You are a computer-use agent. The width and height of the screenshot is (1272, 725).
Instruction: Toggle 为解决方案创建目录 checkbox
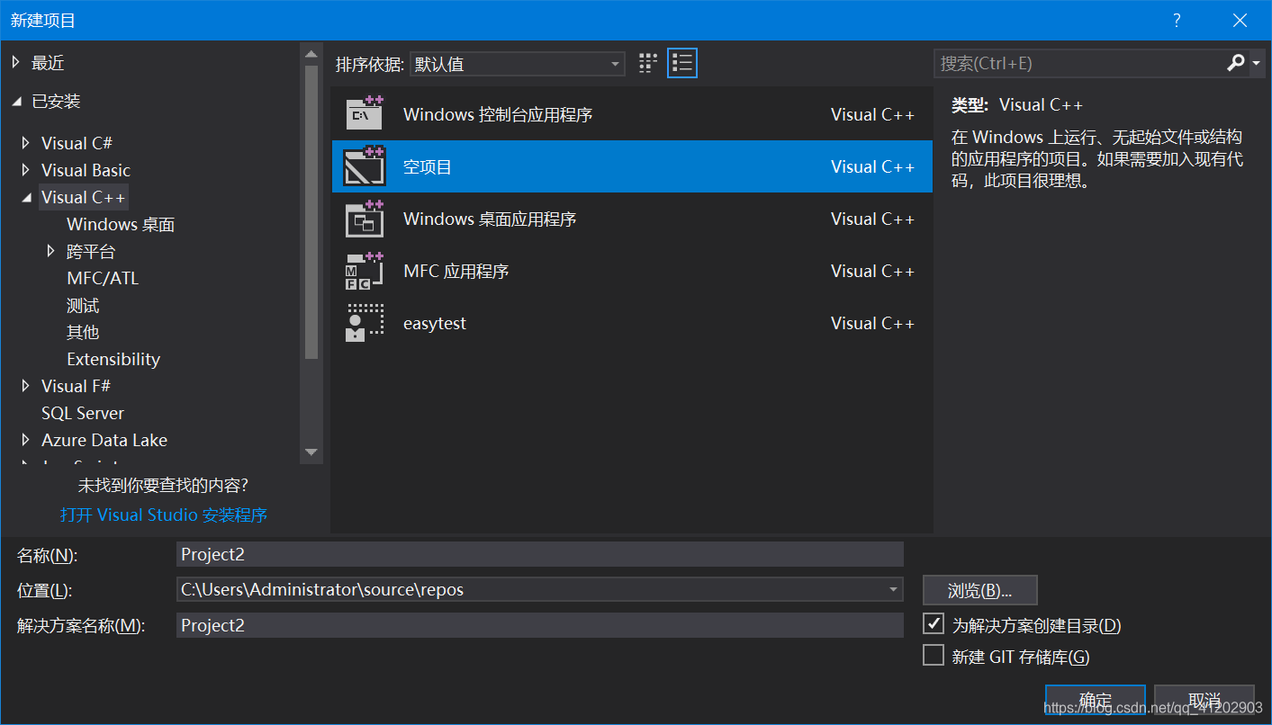(x=934, y=624)
